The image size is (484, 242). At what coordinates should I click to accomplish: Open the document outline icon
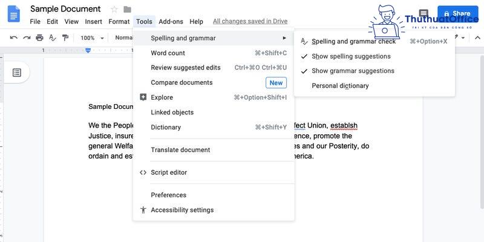pos(17,73)
